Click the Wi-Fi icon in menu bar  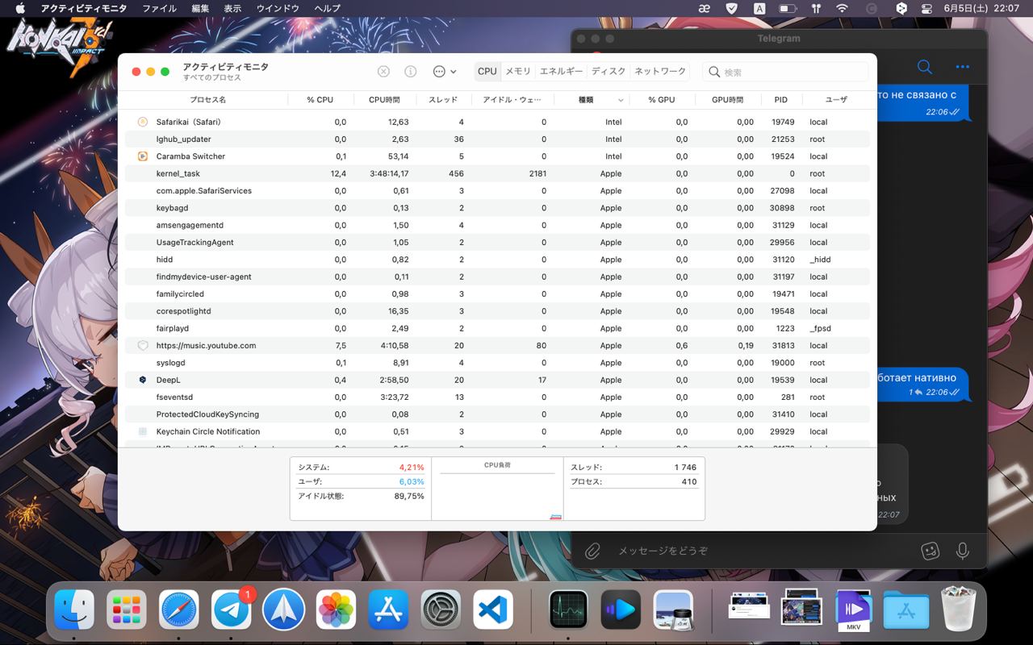pyautogui.click(x=843, y=8)
